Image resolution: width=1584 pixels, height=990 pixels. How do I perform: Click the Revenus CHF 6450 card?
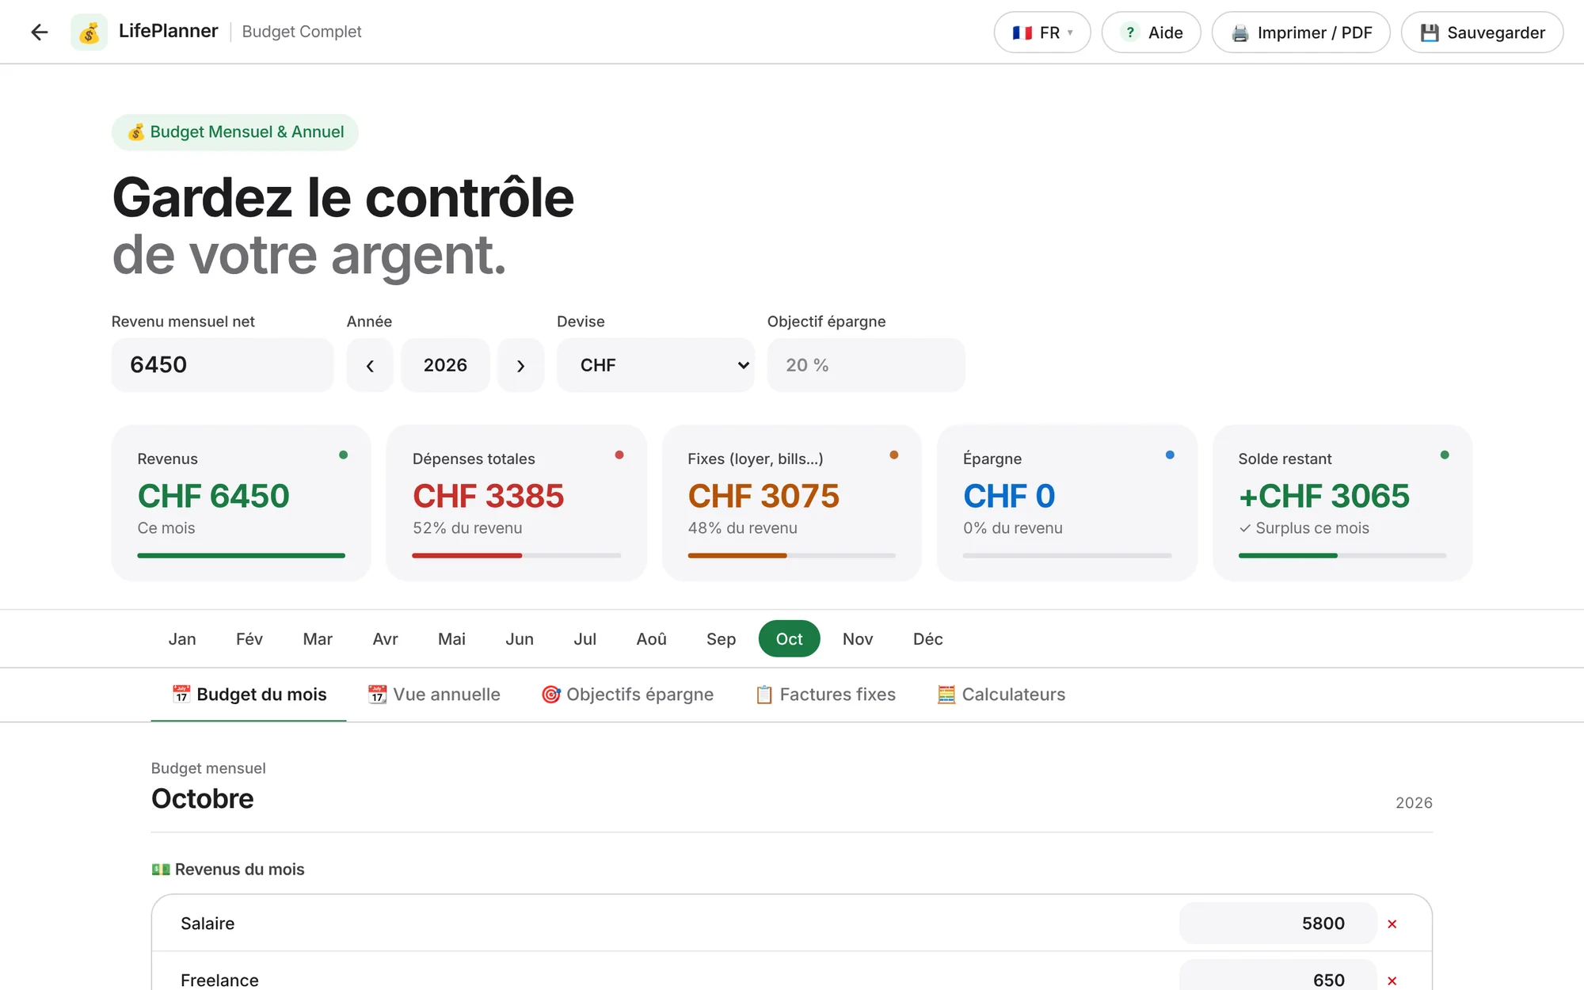click(242, 503)
